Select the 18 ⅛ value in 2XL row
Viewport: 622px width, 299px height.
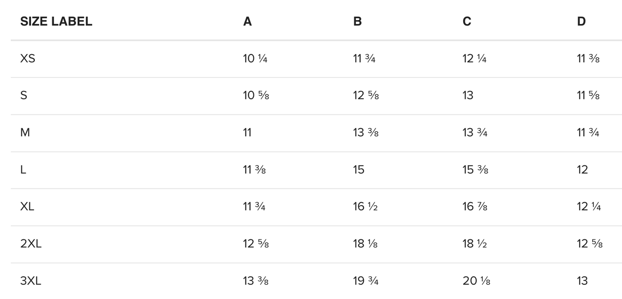pyautogui.click(x=365, y=244)
